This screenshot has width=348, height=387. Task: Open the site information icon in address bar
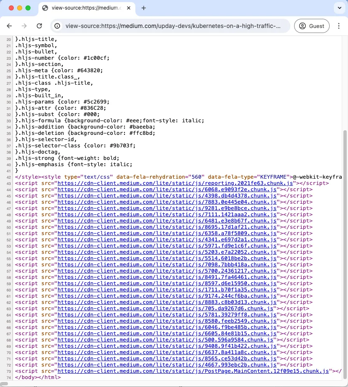(x=58, y=26)
